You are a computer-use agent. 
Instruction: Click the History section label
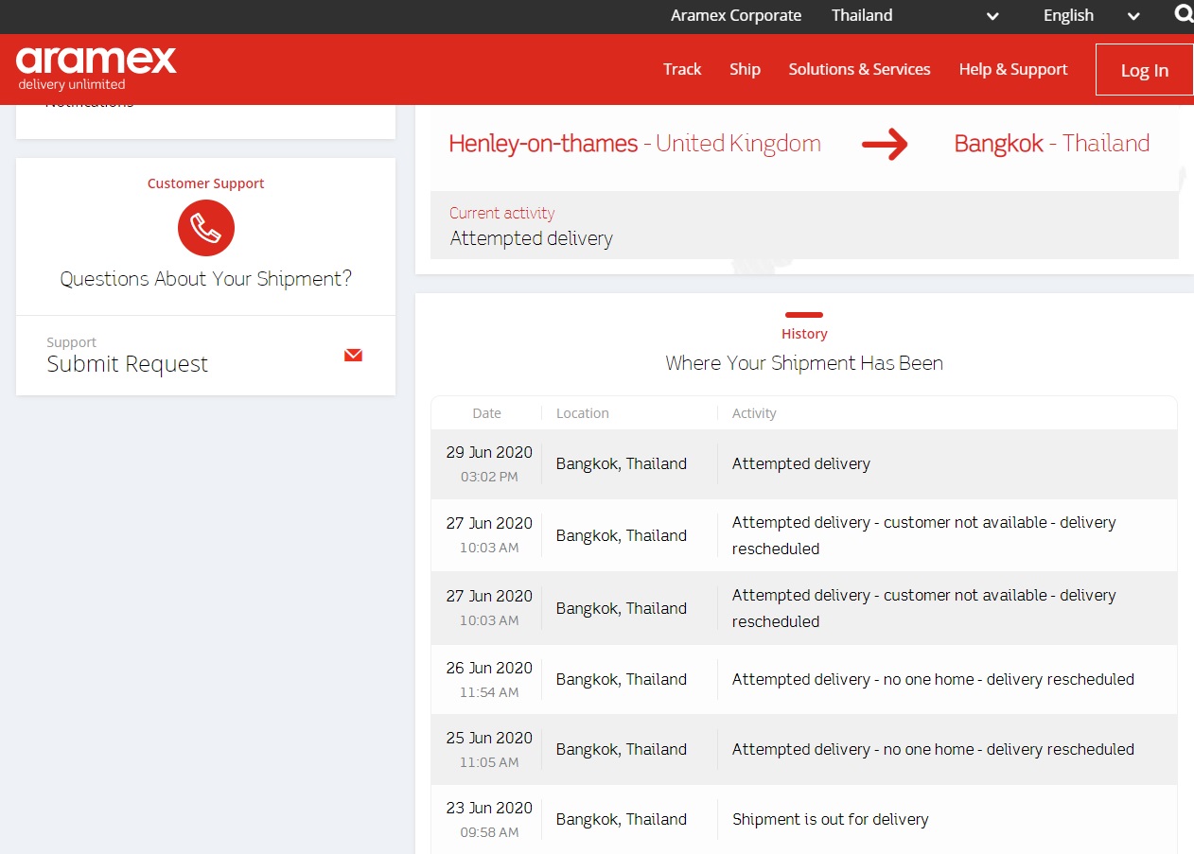[x=804, y=334]
